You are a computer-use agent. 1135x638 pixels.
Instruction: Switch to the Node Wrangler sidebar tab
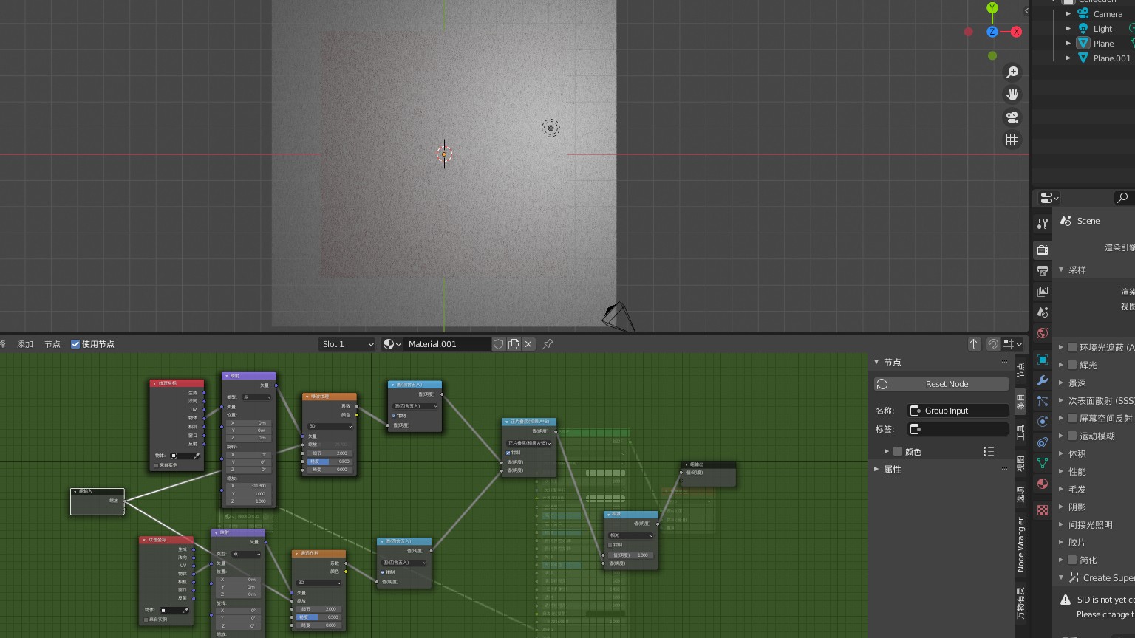click(1020, 545)
